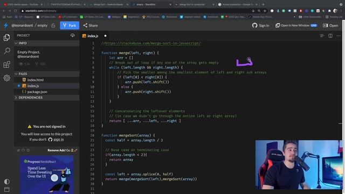Split the editor with columns icon
345x194 pixels.
(x=330, y=36)
